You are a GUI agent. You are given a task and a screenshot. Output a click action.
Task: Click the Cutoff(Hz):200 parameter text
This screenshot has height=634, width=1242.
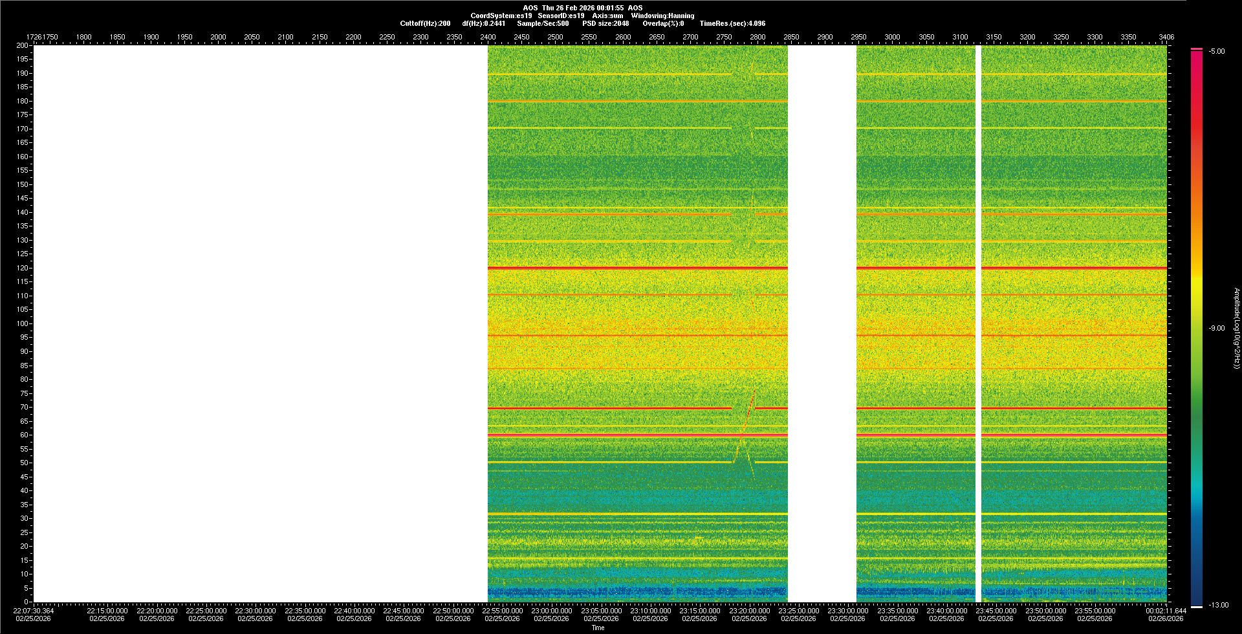[x=425, y=23]
